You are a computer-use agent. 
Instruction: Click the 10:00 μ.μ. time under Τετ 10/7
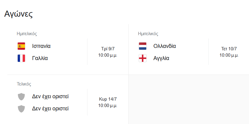pyautogui.click(x=229, y=55)
